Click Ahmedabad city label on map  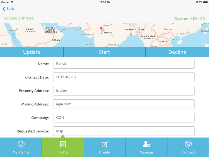pos(87,35)
